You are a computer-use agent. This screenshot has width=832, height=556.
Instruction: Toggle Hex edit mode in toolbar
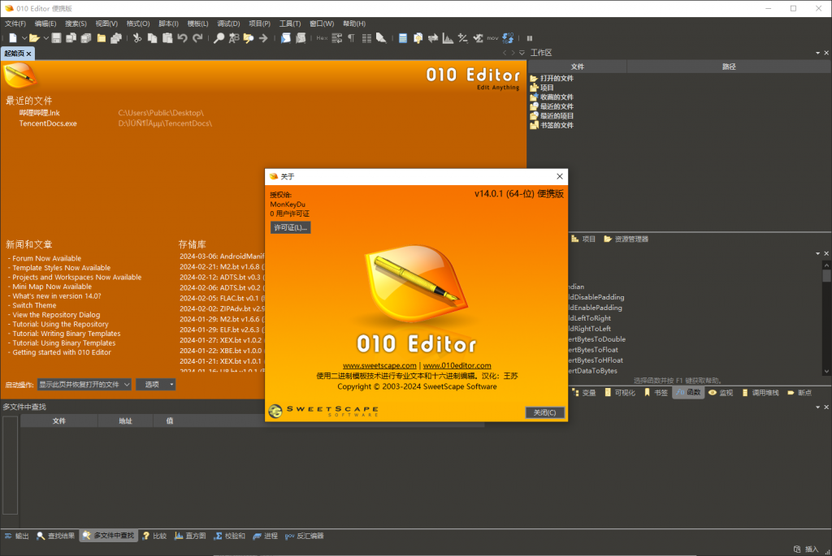coord(322,38)
